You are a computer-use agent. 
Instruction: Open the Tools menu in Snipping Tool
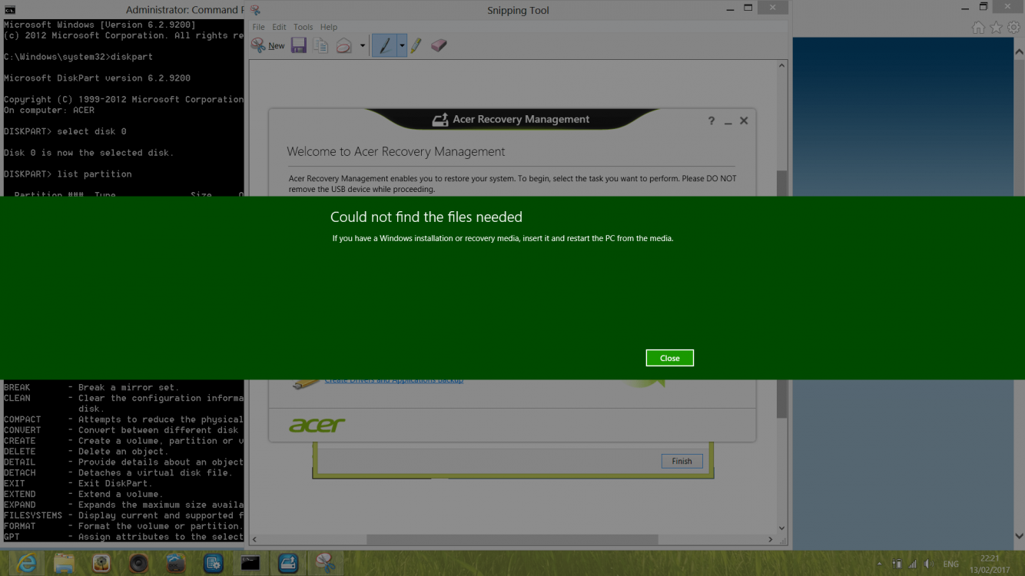[x=303, y=27]
